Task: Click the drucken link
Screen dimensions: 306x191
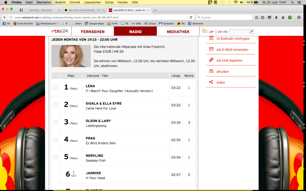Action: (x=223, y=71)
